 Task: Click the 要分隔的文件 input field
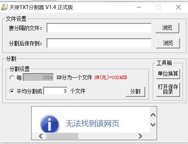(99, 28)
